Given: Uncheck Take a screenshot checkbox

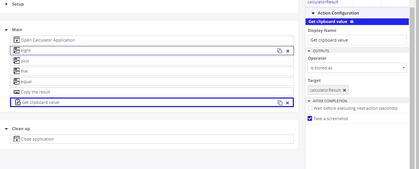Looking at the screenshot, I should point(310,119).
